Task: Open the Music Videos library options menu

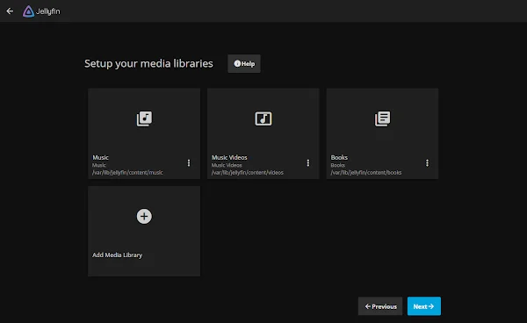Action: (308, 163)
